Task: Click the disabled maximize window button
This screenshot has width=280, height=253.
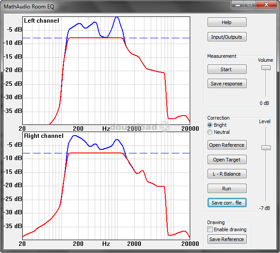Action: click(249, 4)
